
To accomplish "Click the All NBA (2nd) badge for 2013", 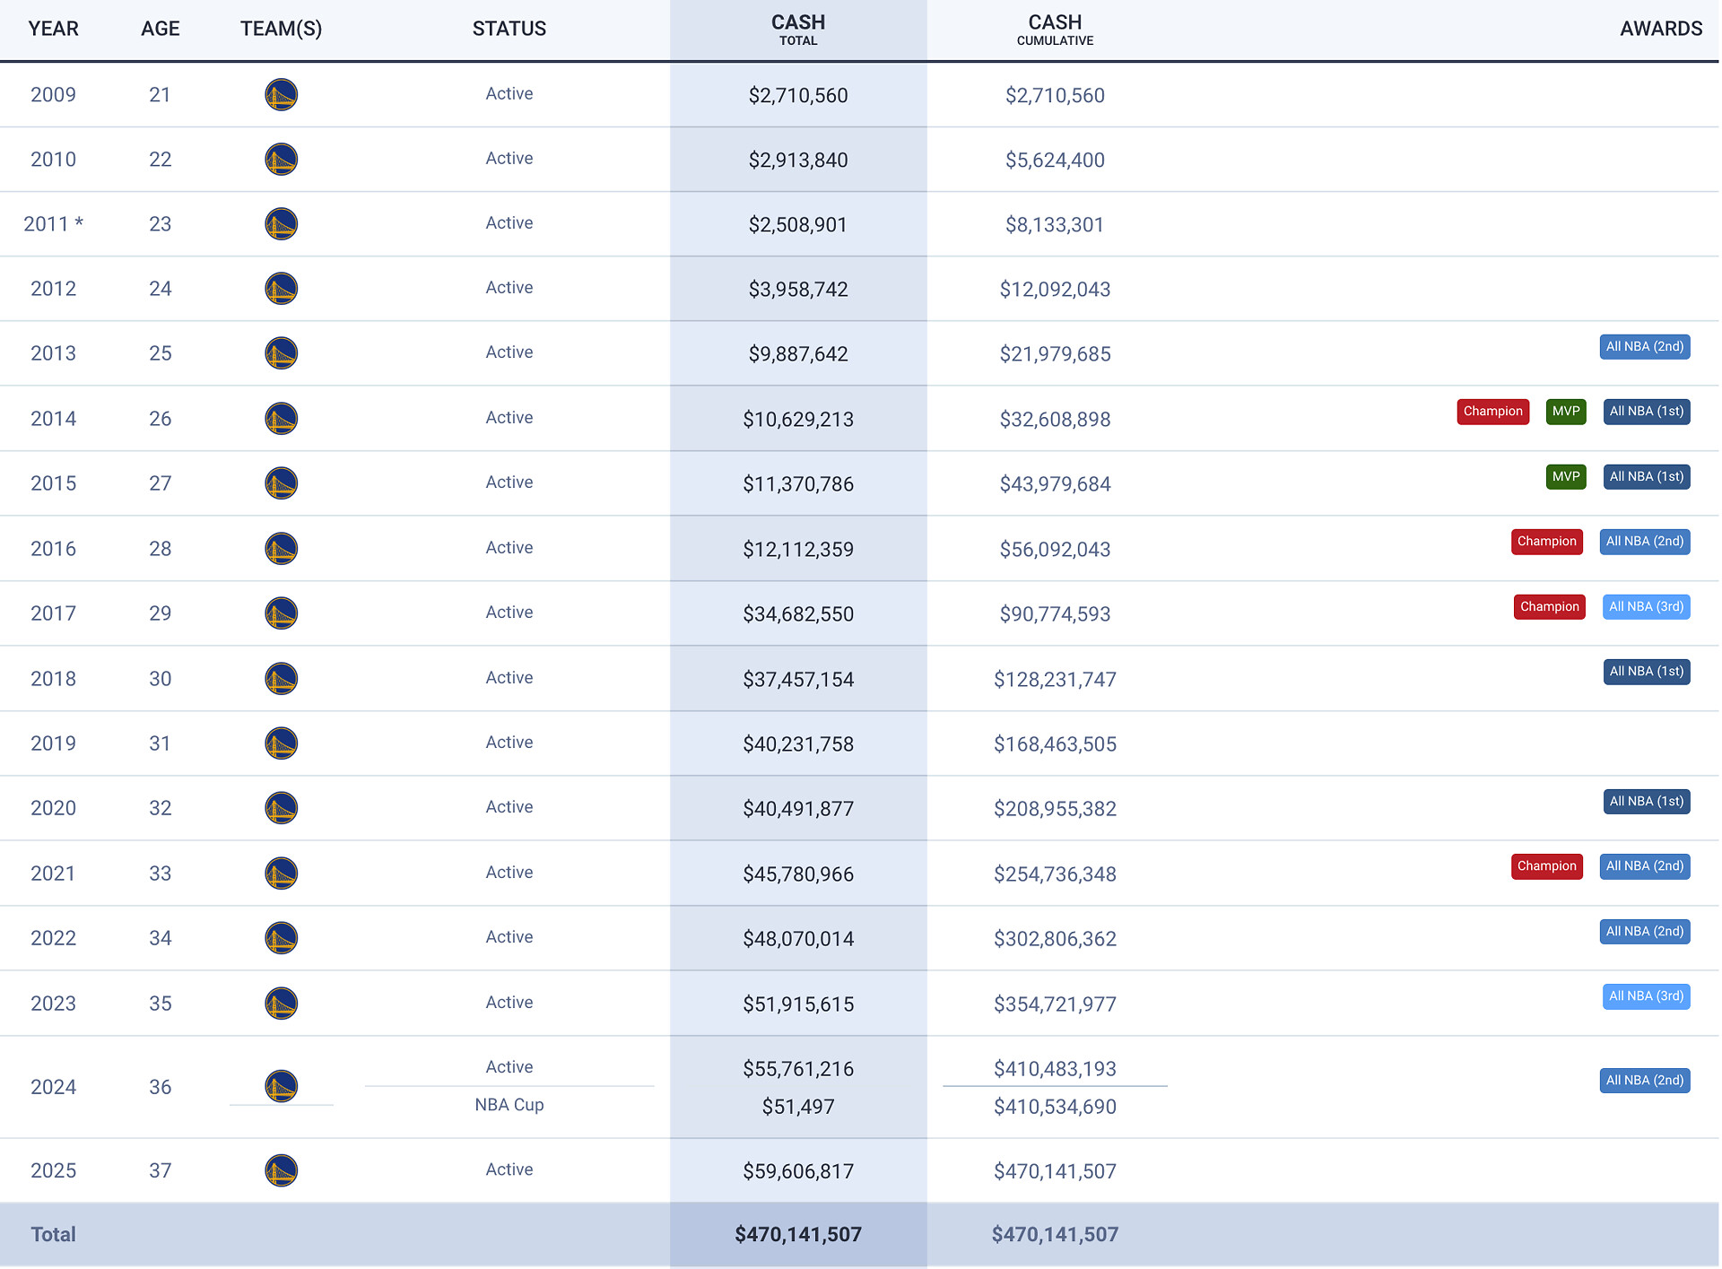I will (1644, 347).
